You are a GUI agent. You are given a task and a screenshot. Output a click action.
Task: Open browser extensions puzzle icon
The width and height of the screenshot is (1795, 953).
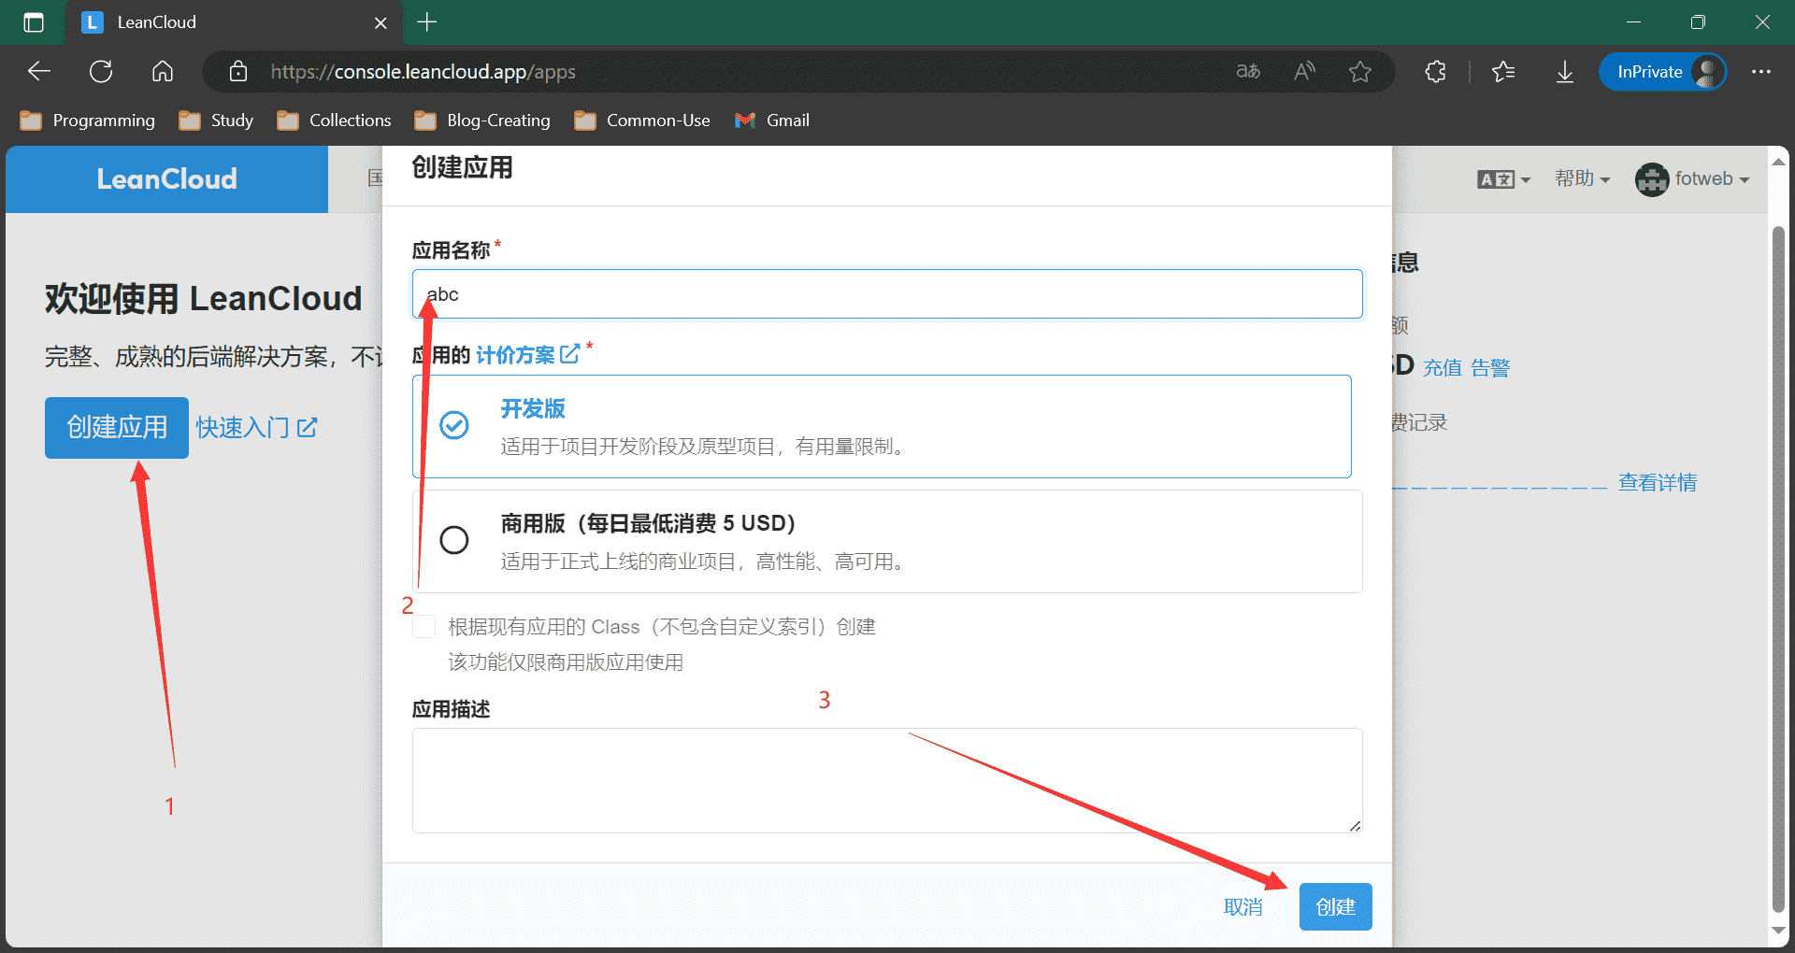[1436, 71]
